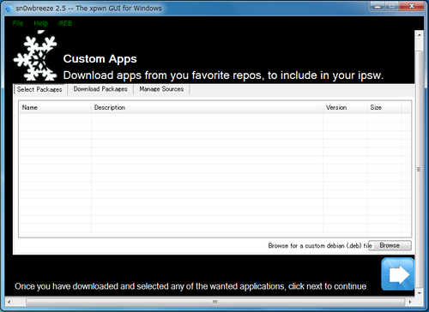Open the iREB menu
Viewport: 429px width, 312px height.
[65, 23]
